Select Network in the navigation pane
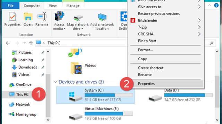 (x=23, y=105)
